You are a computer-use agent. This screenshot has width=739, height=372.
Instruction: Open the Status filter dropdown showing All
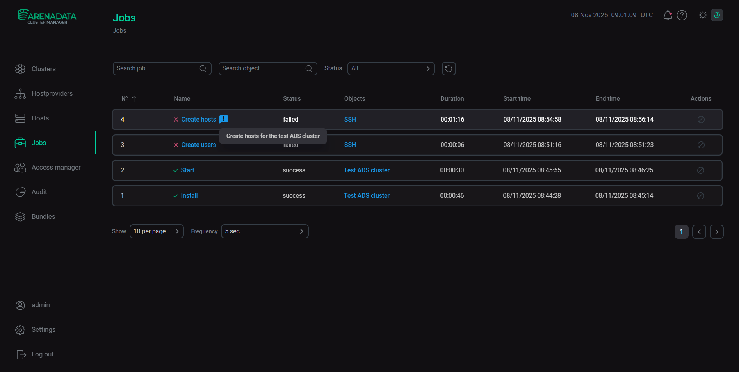(391, 68)
